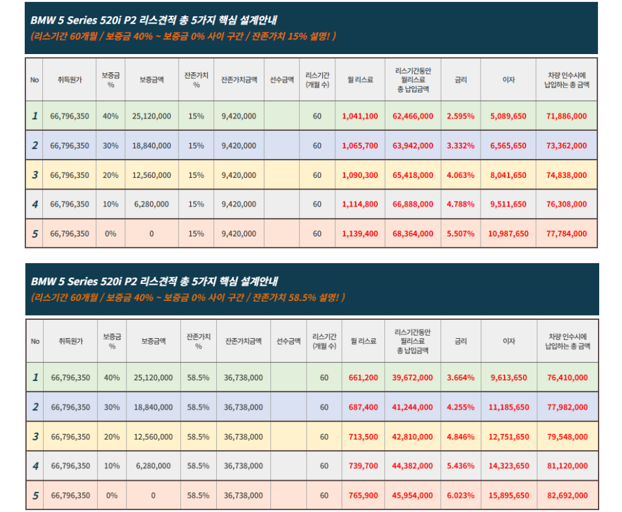Click 18,840,000 in the 687,400 row

(x=153, y=407)
